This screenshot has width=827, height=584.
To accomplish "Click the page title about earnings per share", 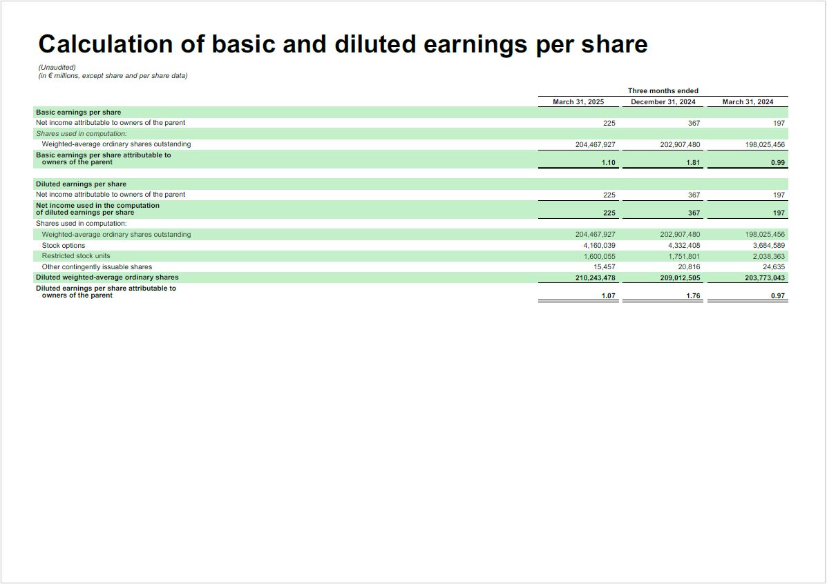I will [x=343, y=44].
